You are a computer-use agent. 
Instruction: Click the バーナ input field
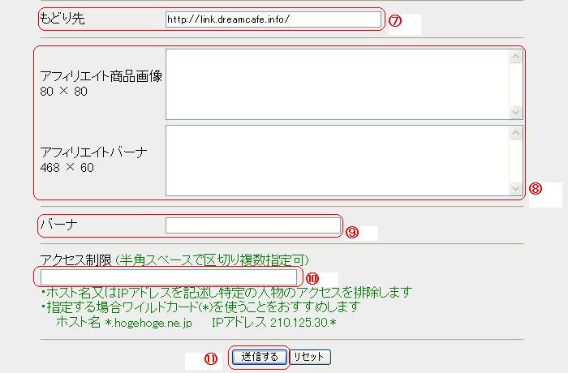(x=253, y=225)
